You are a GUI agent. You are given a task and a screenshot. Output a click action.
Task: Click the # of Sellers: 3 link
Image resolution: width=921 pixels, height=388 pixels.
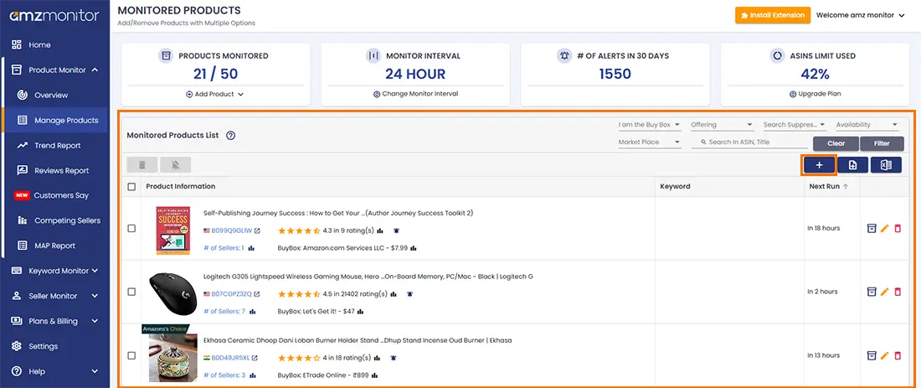(x=224, y=375)
